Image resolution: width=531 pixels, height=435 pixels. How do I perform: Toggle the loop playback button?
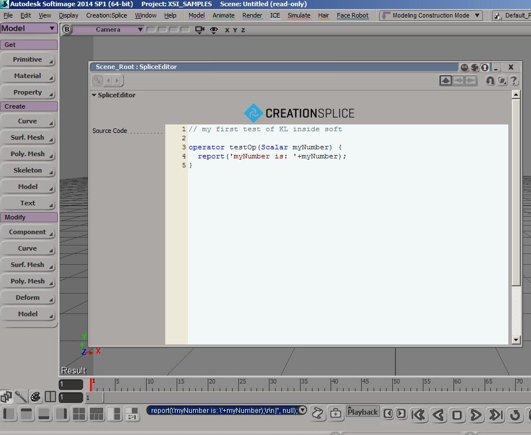pyautogui.click(x=515, y=415)
